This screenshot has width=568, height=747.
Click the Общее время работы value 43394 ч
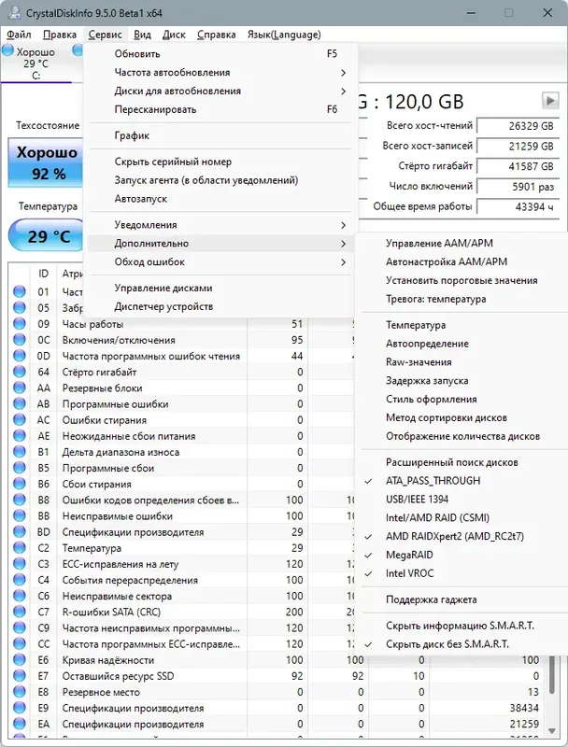point(518,206)
